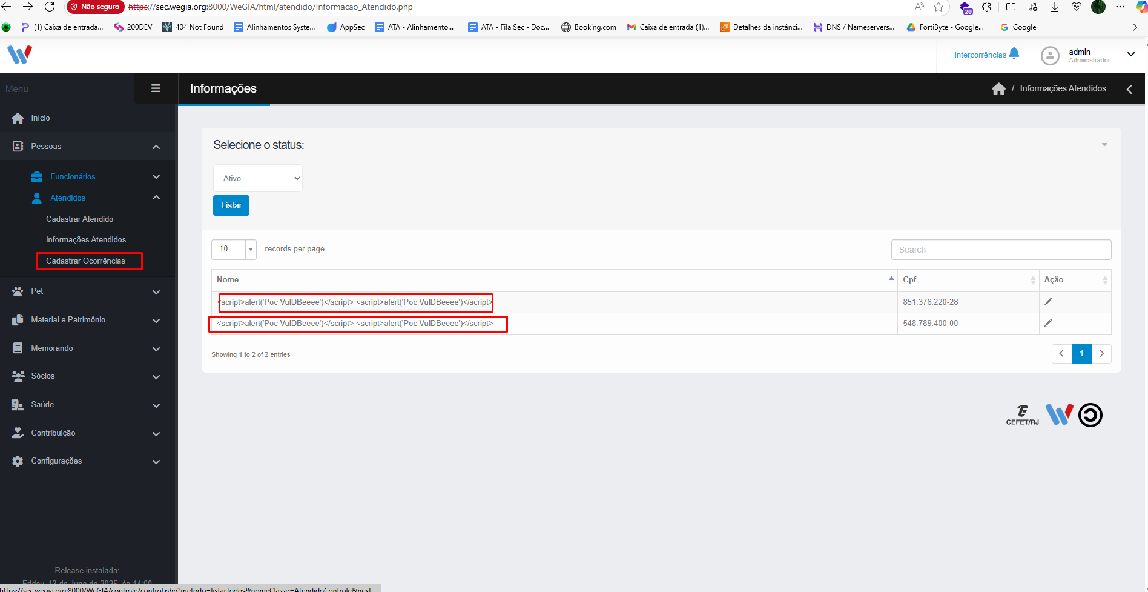Click the Listar button
Viewport: 1148px width, 592px height.
coord(231,205)
